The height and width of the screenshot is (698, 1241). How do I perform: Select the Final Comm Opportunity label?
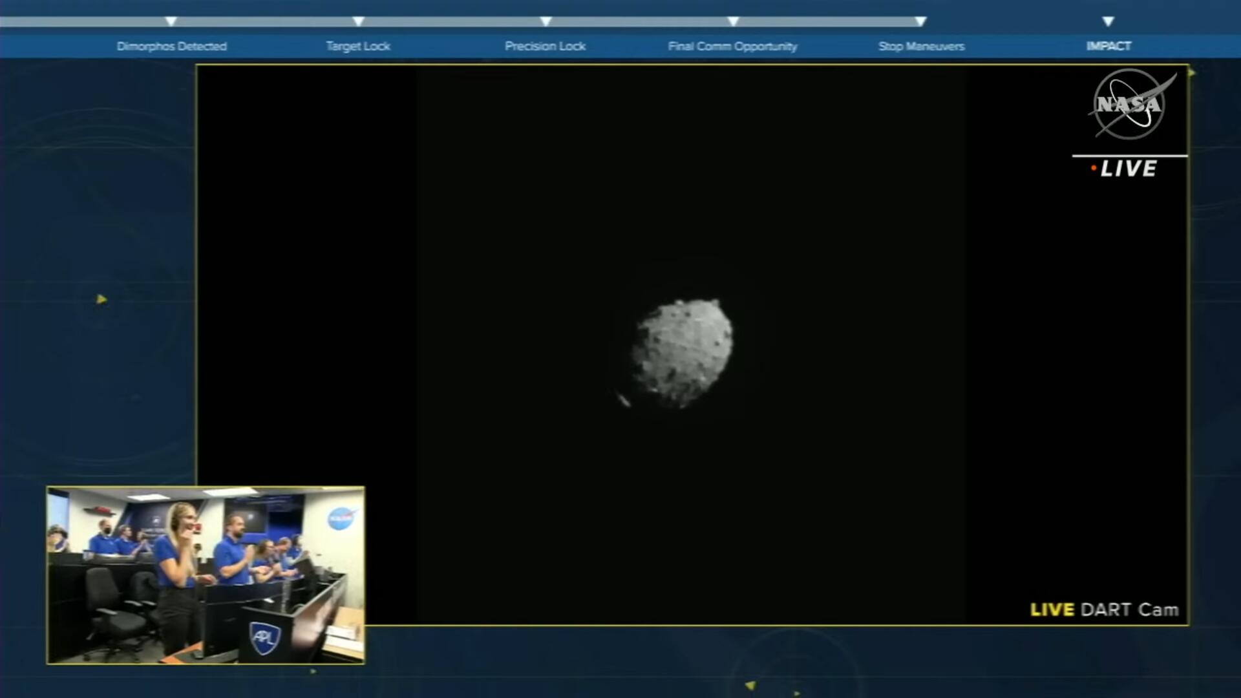click(x=732, y=47)
